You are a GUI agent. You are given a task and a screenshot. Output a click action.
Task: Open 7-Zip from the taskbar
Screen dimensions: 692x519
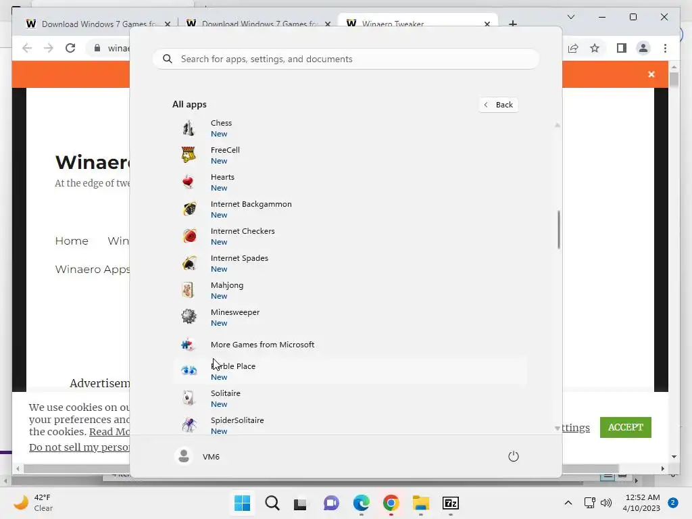point(451,503)
